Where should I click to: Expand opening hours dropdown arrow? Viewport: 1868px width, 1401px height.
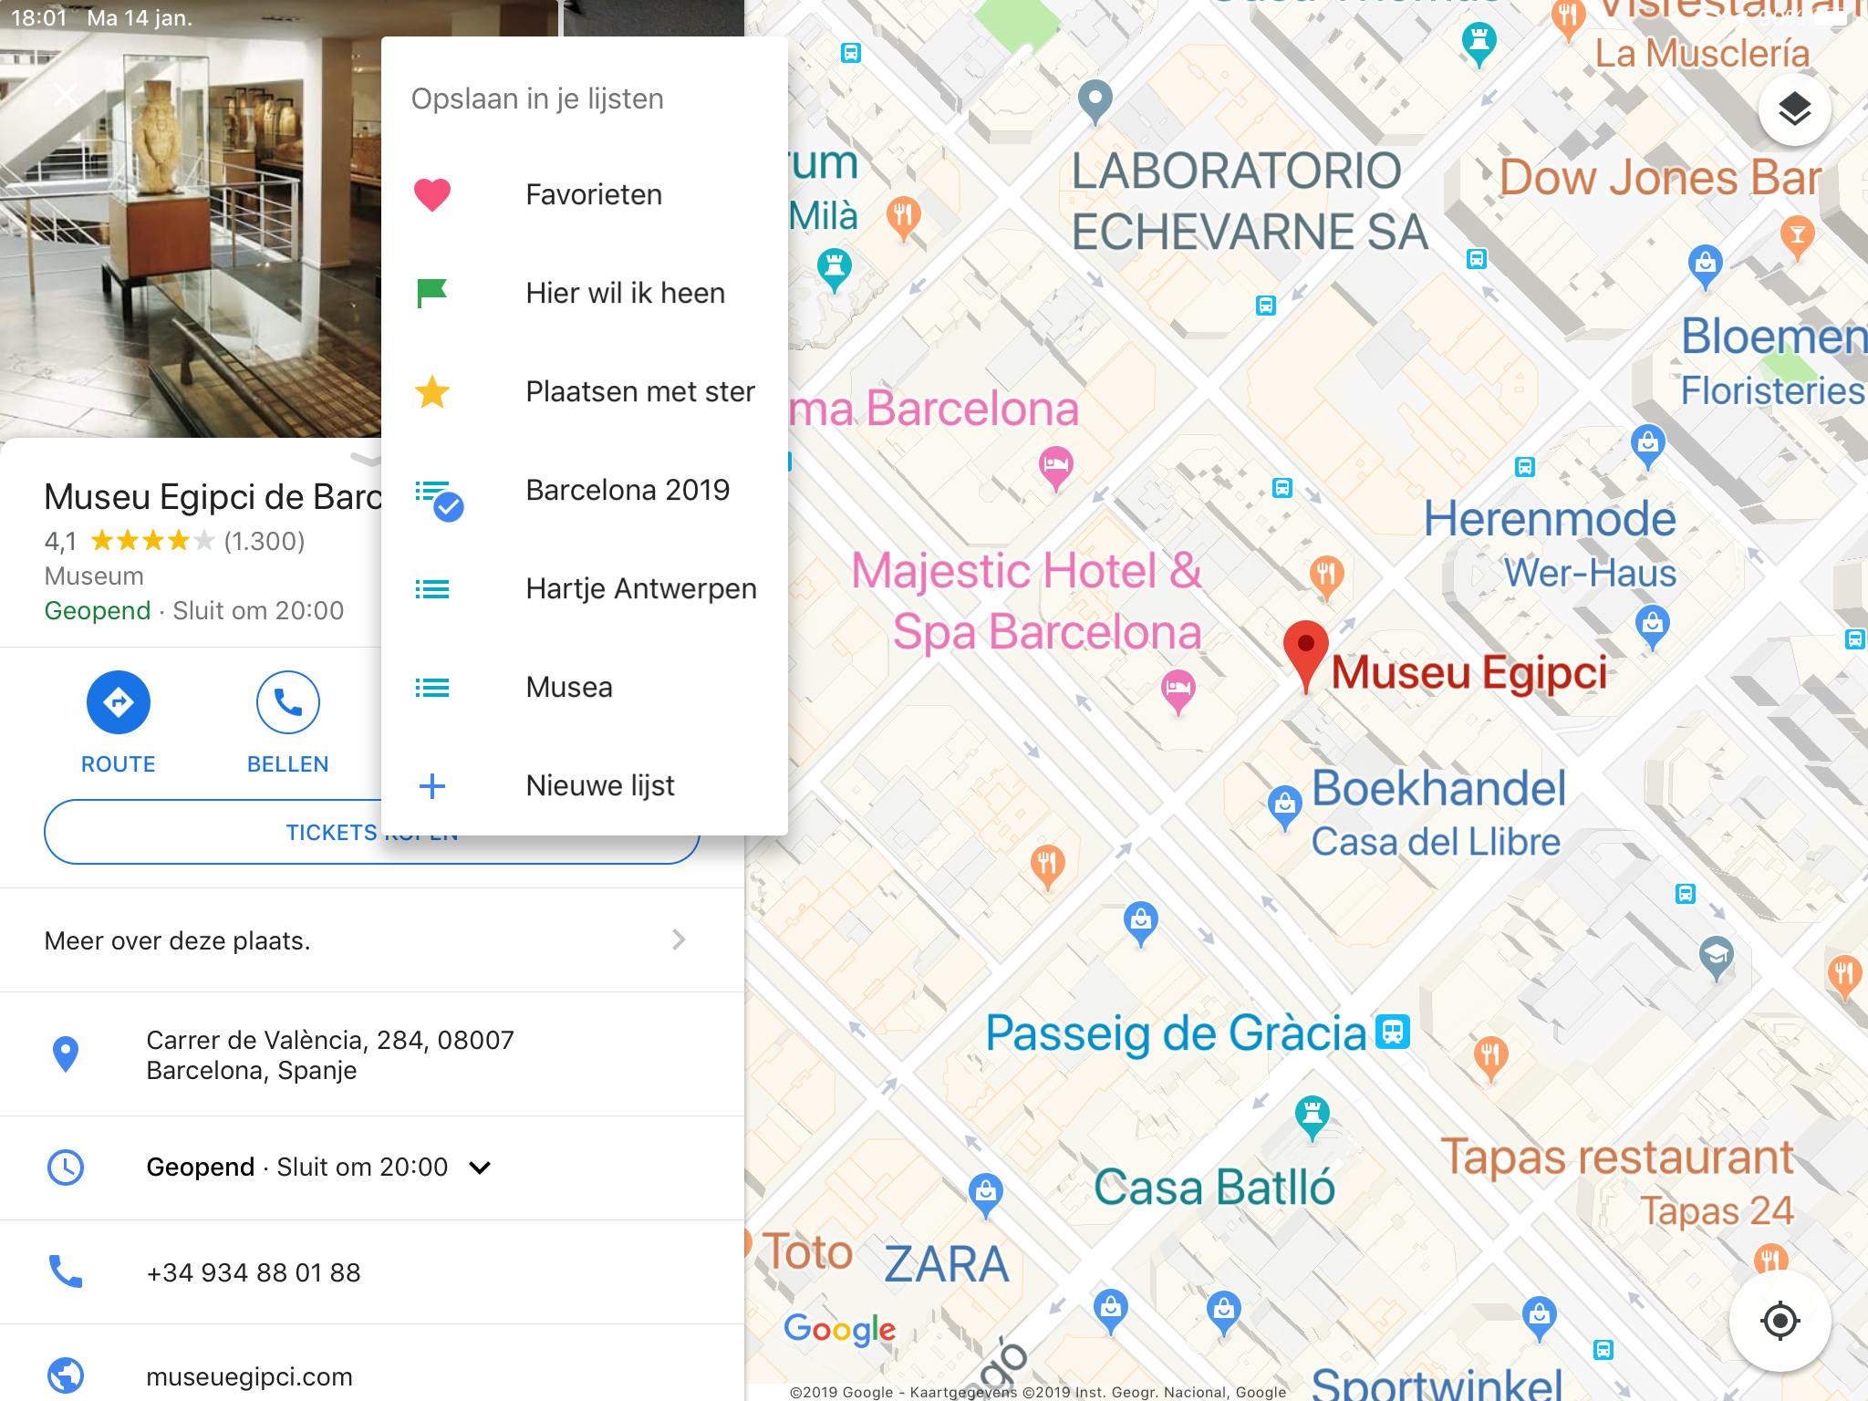pyautogui.click(x=480, y=1167)
